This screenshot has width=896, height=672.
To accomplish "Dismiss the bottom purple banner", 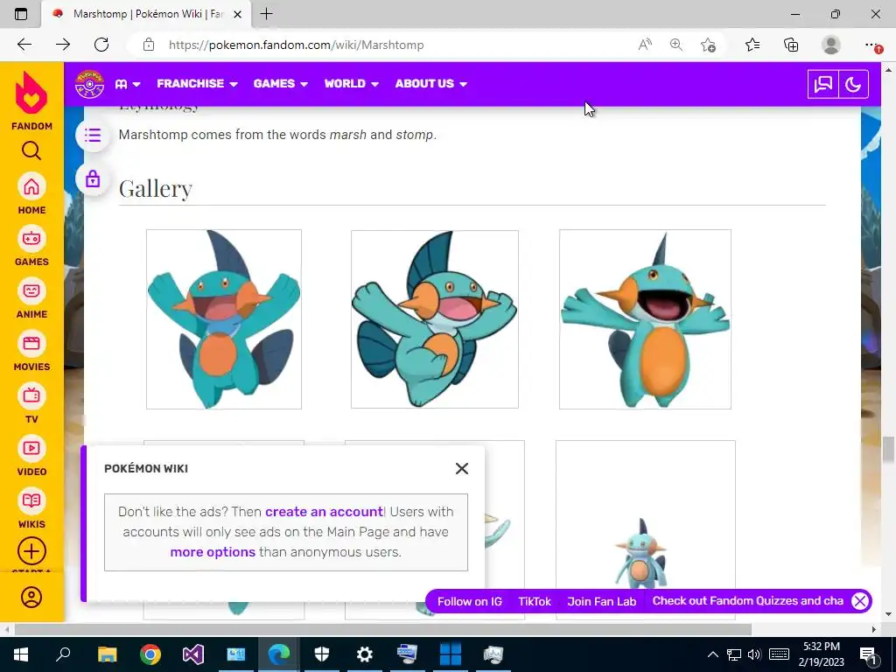I will (860, 601).
